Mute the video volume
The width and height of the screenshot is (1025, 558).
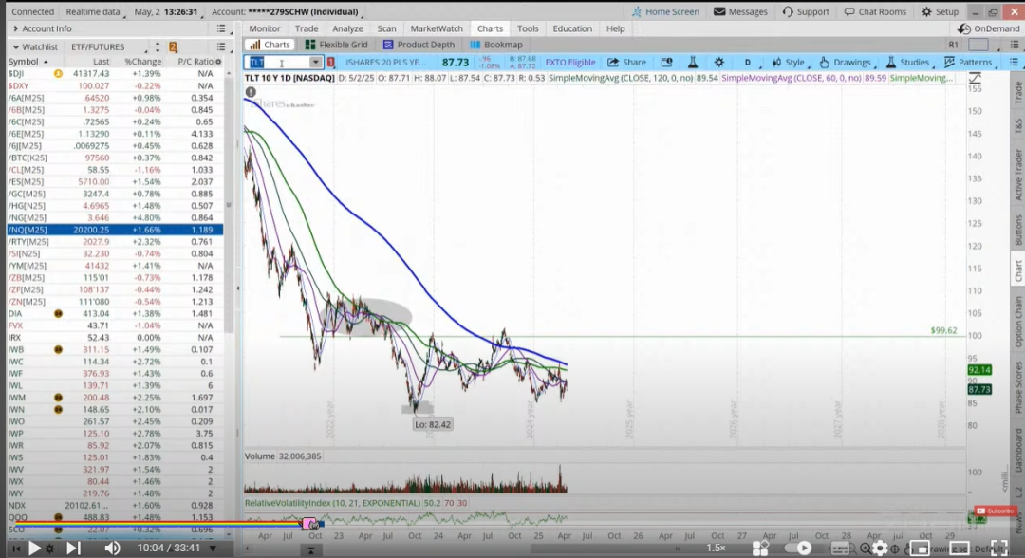tap(112, 548)
